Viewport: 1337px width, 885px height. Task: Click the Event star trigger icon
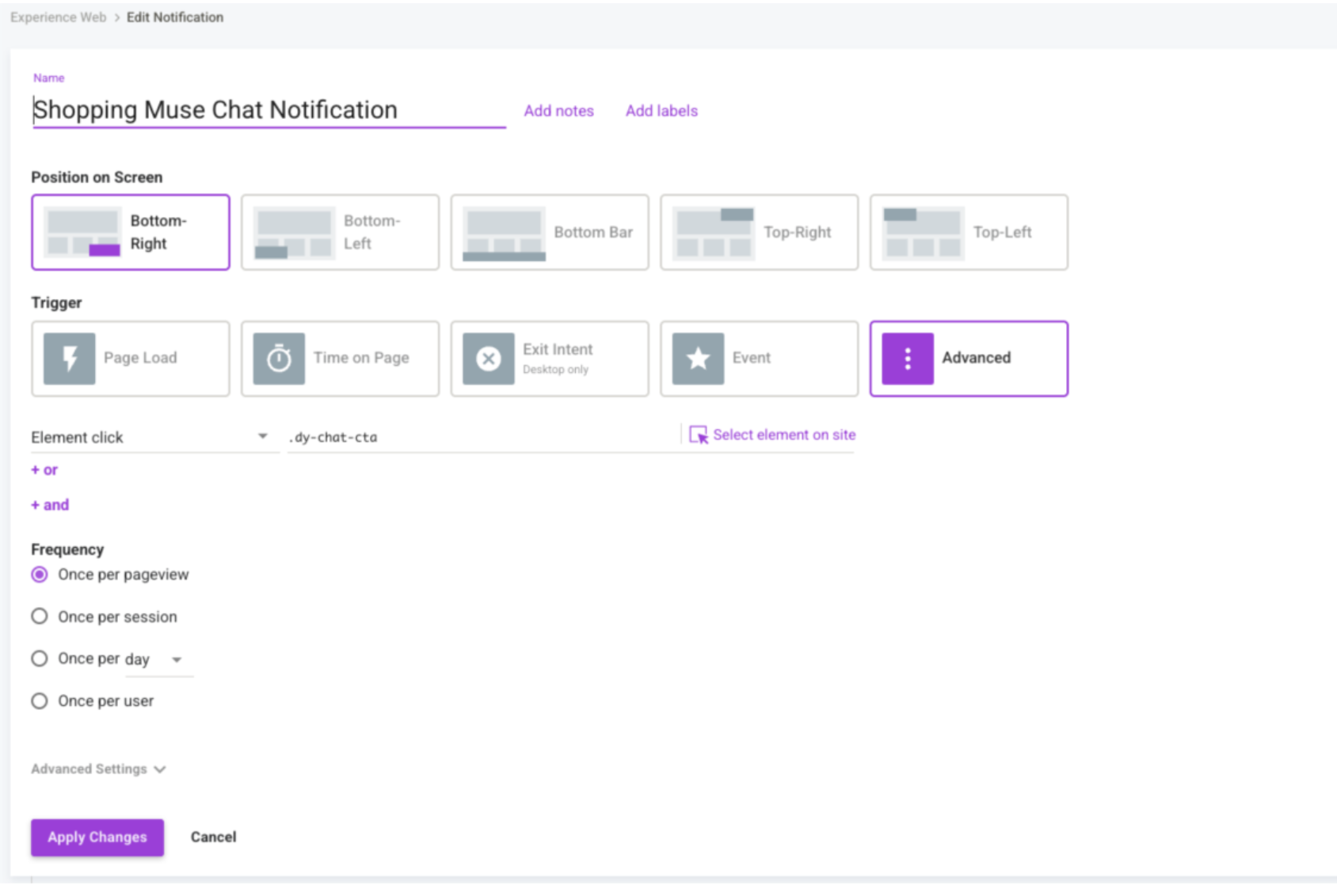coord(698,359)
